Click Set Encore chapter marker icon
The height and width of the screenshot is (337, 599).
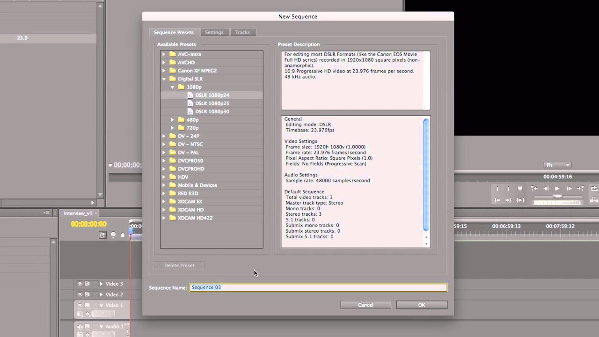(113, 234)
